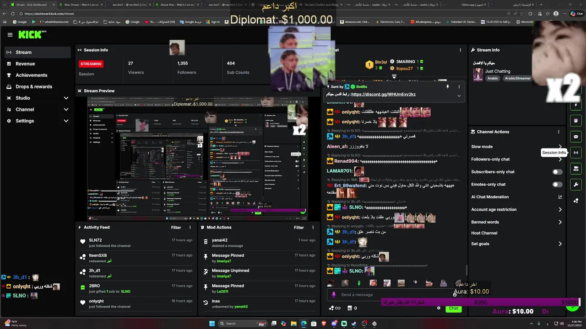Image resolution: width=586 pixels, height=329 pixels.
Task: Click username Ert_99wafend in chat
Action: click(350, 186)
